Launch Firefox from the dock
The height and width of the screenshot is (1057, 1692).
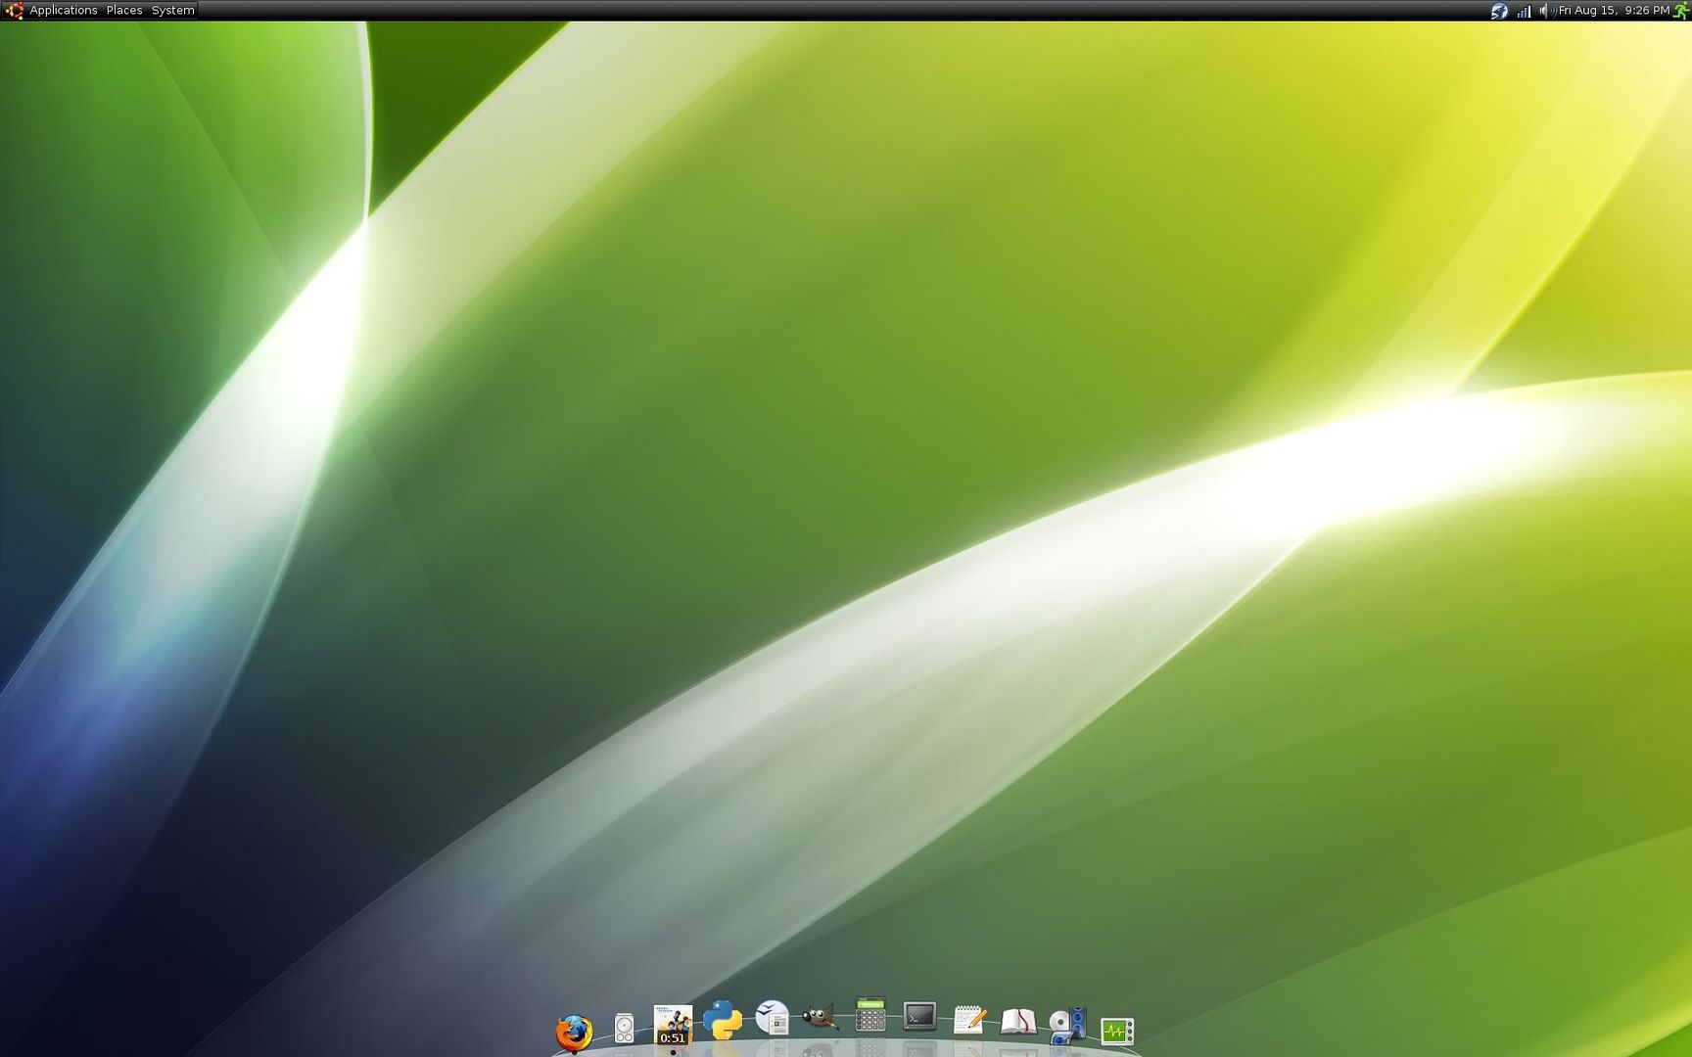tap(574, 1032)
